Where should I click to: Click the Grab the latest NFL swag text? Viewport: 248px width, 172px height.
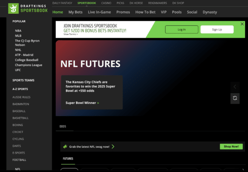click(x=89, y=147)
